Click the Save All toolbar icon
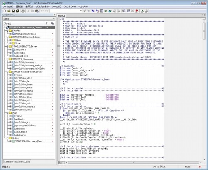This screenshot has height=170, width=208. [x=17, y=11]
